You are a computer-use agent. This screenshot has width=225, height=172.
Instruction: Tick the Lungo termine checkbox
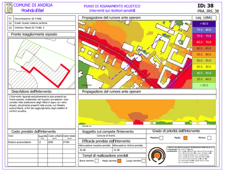[144, 161]
